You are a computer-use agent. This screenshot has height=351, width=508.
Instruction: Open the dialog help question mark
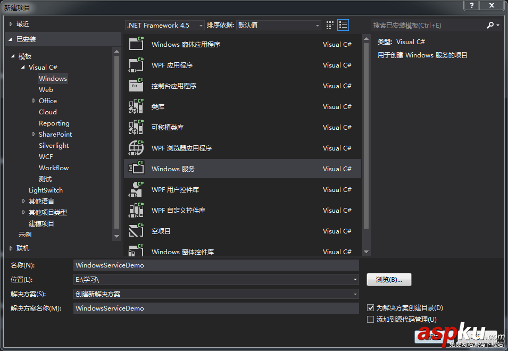tap(472, 5)
